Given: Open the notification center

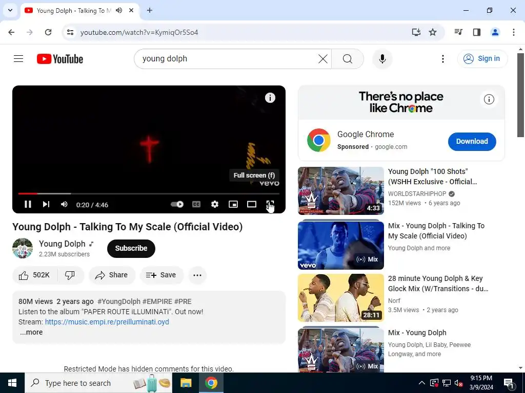Looking at the screenshot, I should click(509, 383).
